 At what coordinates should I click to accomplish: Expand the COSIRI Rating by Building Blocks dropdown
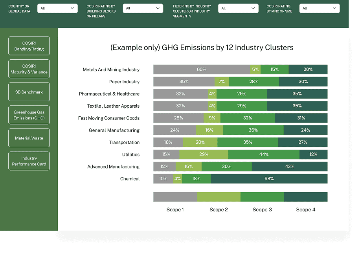143,8
